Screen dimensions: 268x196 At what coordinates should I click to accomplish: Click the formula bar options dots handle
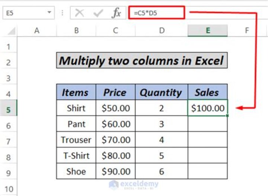(63, 13)
